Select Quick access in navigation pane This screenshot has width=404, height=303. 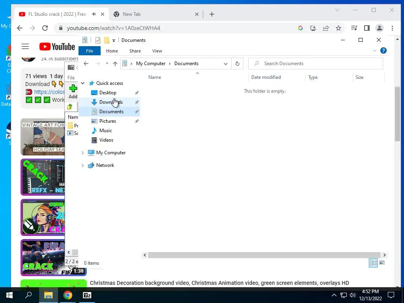pos(110,83)
